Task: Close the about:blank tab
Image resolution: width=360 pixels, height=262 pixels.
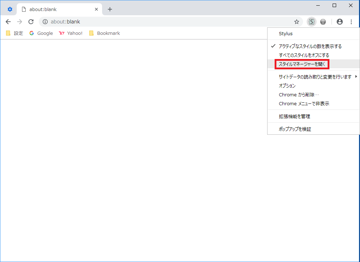Action: click(x=96, y=9)
